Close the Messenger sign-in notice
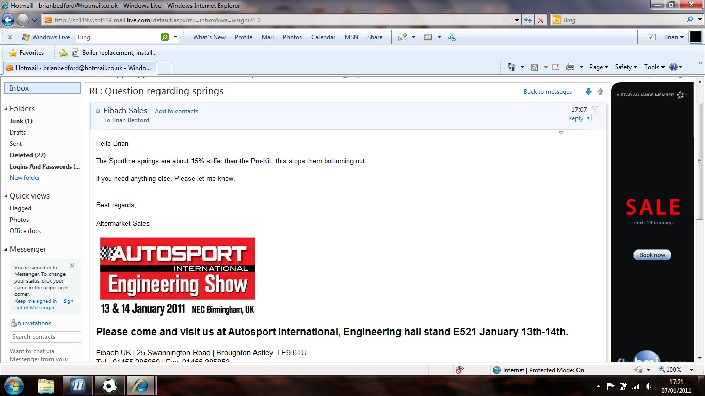This screenshot has width=705, height=396. pos(72,266)
